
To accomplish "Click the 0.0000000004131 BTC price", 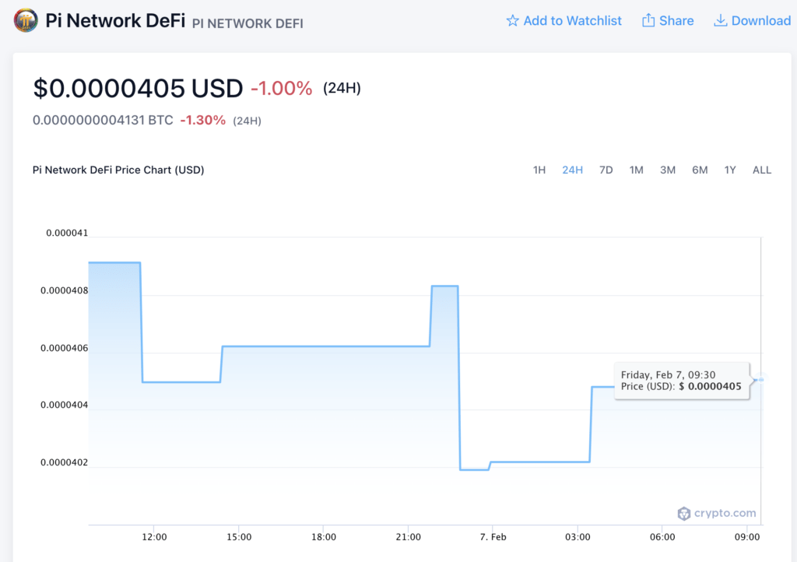I will pos(103,121).
